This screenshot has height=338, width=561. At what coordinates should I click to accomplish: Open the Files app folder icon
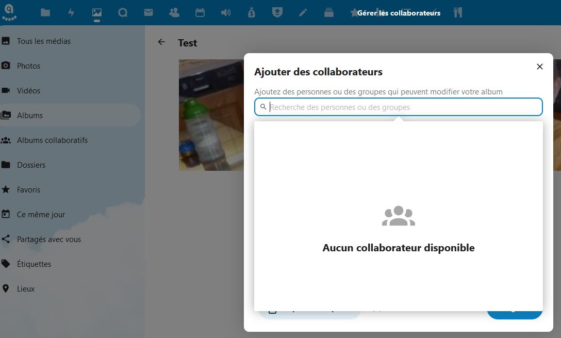[x=45, y=12]
